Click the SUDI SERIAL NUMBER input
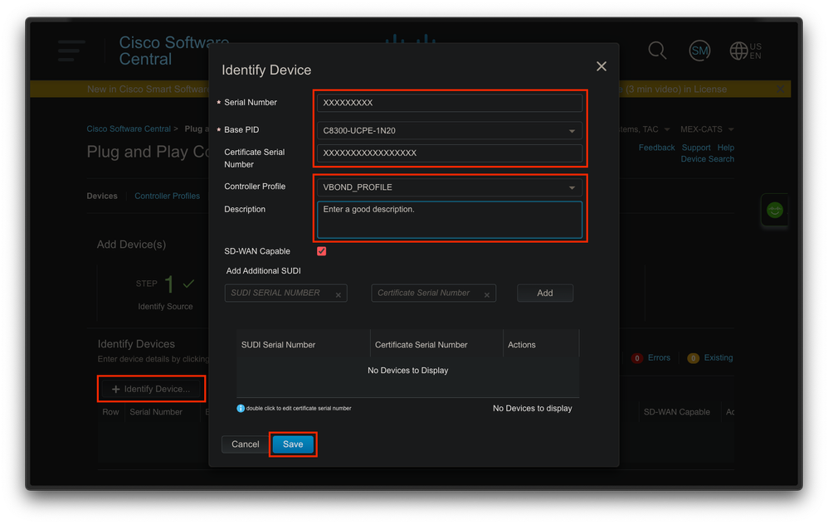Screen dimensions: 828x524 (x=285, y=293)
